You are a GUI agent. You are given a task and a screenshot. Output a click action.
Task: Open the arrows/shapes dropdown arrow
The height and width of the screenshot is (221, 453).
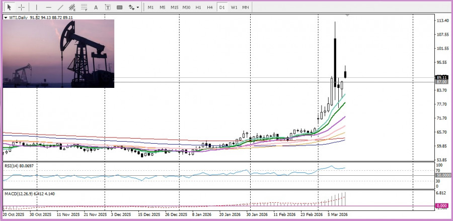138,8
